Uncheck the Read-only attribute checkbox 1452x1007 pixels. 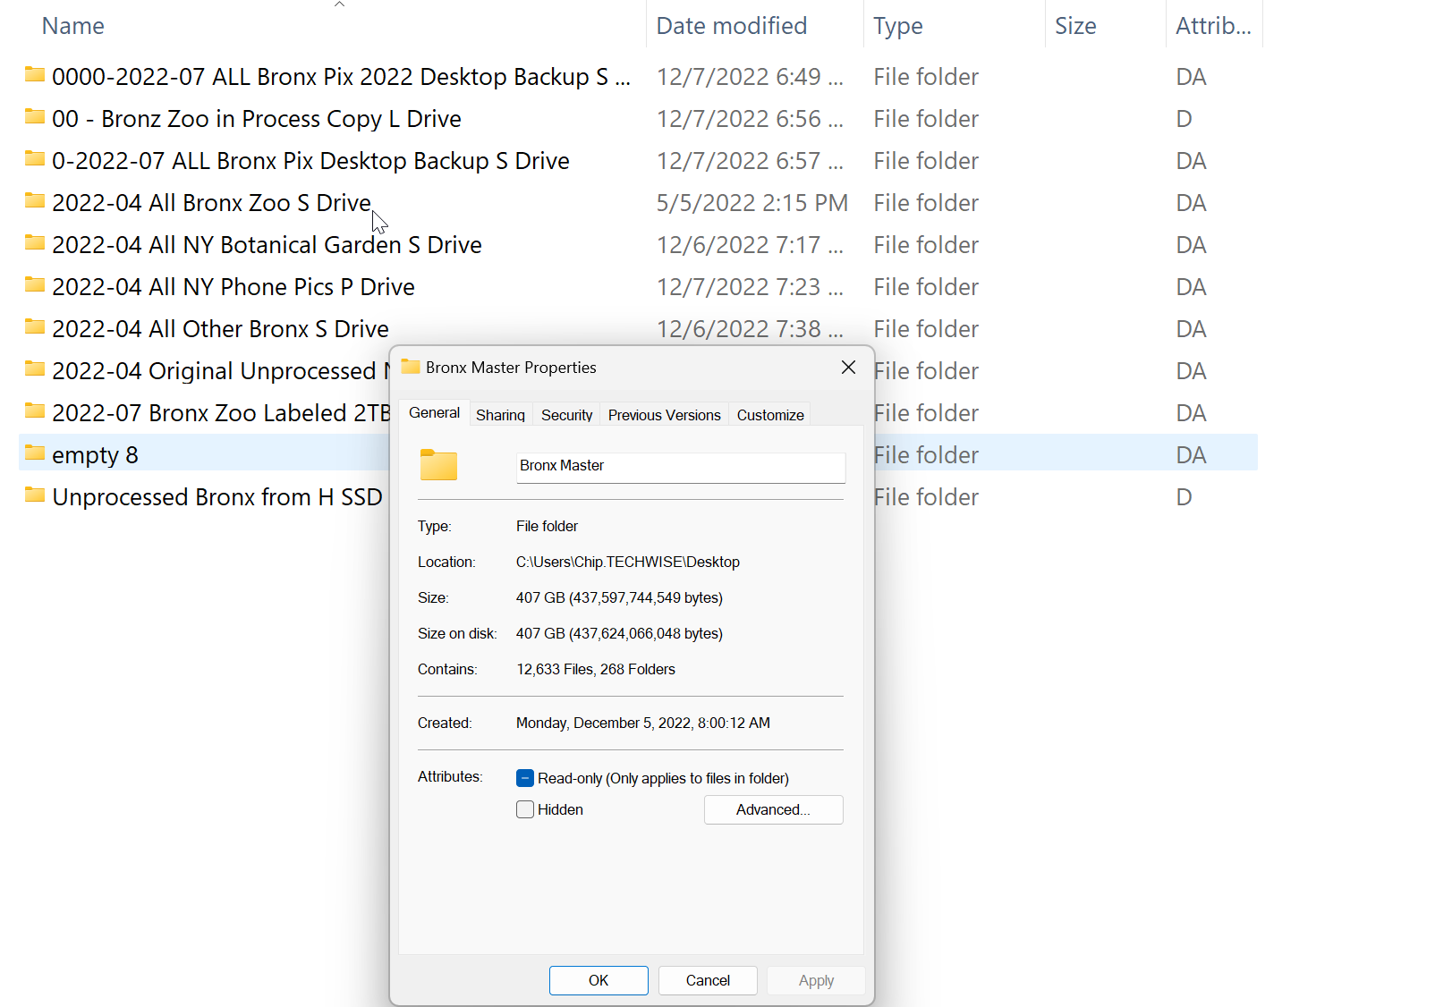(x=525, y=777)
